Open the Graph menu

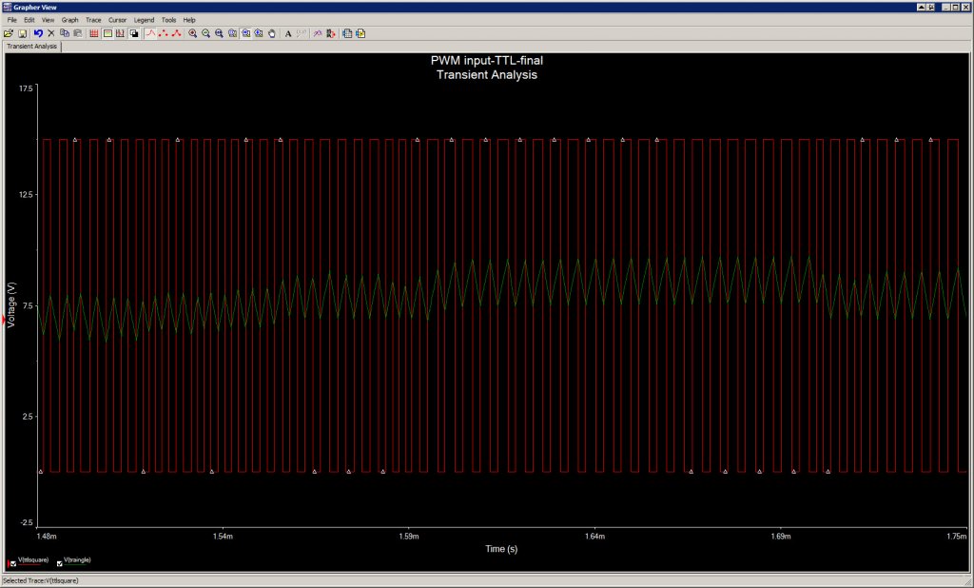point(69,20)
